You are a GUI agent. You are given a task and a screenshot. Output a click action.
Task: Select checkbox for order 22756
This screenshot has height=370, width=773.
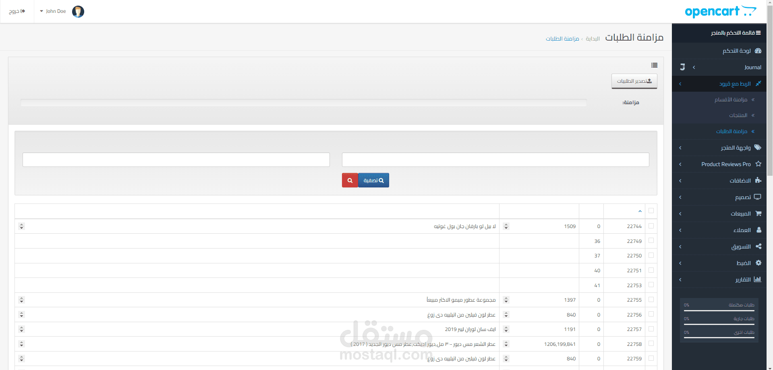pos(651,314)
